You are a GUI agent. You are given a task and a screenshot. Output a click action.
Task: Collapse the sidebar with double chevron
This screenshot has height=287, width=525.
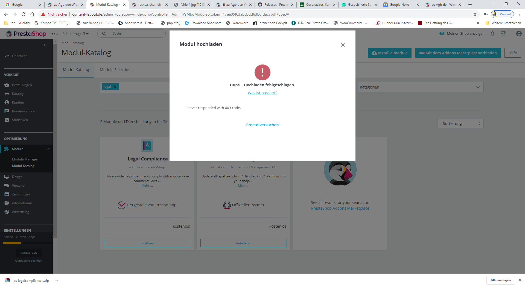coord(45,45)
